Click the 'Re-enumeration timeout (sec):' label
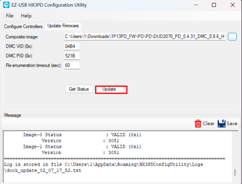Screen dimensions: 242x184 tap(34, 65)
